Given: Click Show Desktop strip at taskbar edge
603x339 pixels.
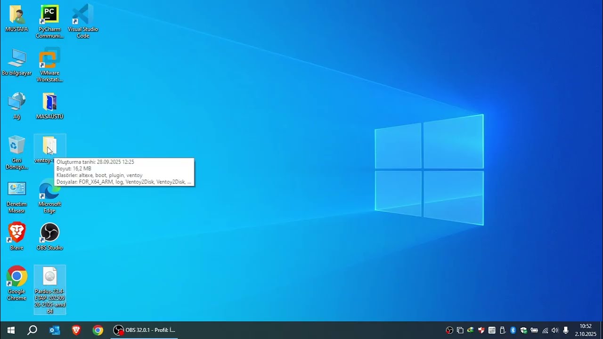Looking at the screenshot, I should pos(602,330).
